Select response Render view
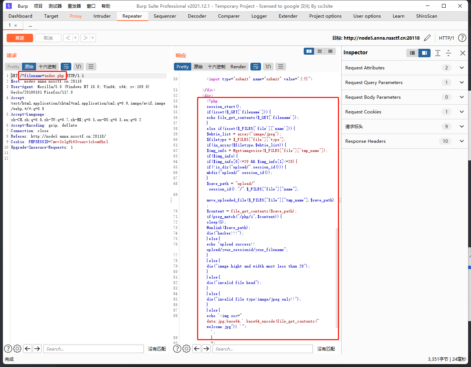 point(238,66)
